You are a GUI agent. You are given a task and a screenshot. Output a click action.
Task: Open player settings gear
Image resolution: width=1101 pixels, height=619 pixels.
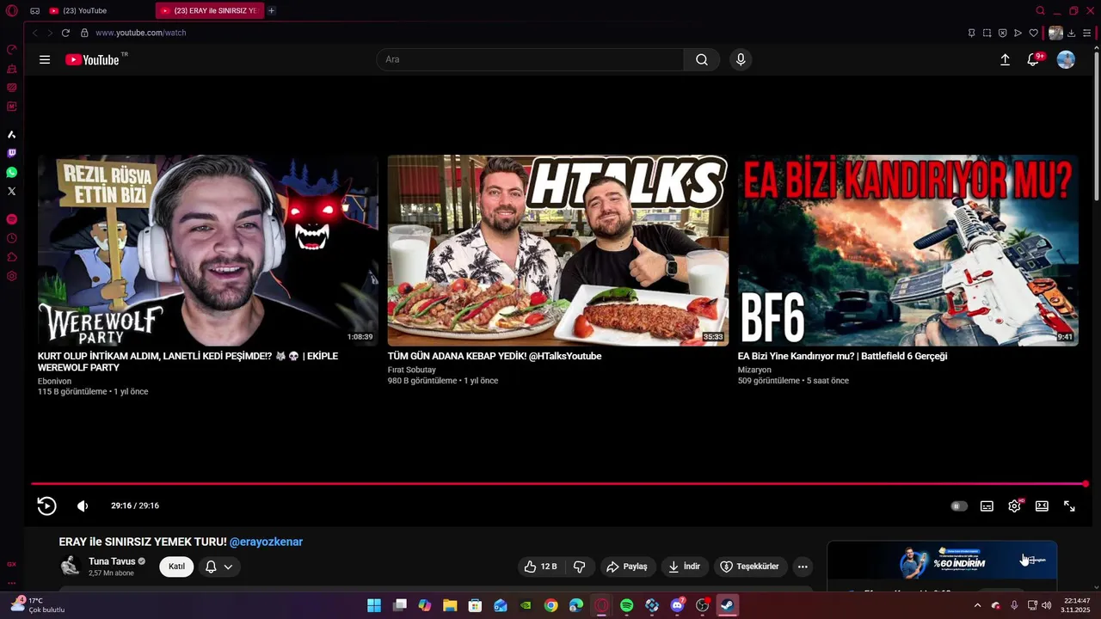(1014, 506)
